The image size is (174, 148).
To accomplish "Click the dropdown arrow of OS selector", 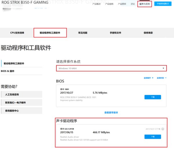I will click(x=163, y=68).
